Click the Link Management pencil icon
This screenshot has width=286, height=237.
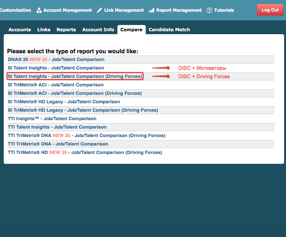click(99, 10)
